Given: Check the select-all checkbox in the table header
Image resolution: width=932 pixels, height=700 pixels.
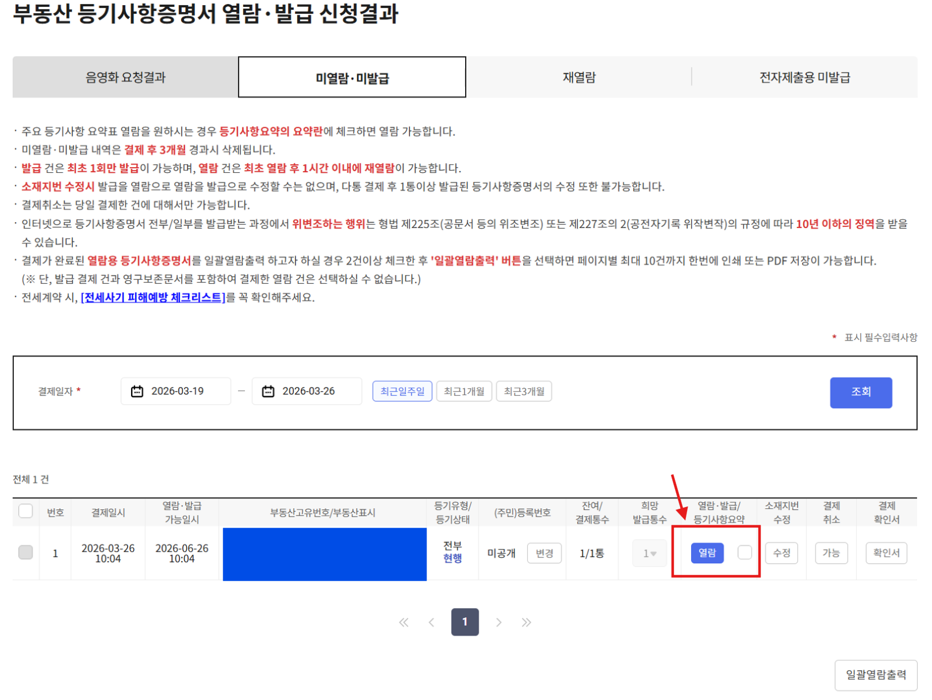Looking at the screenshot, I should tap(25, 511).
